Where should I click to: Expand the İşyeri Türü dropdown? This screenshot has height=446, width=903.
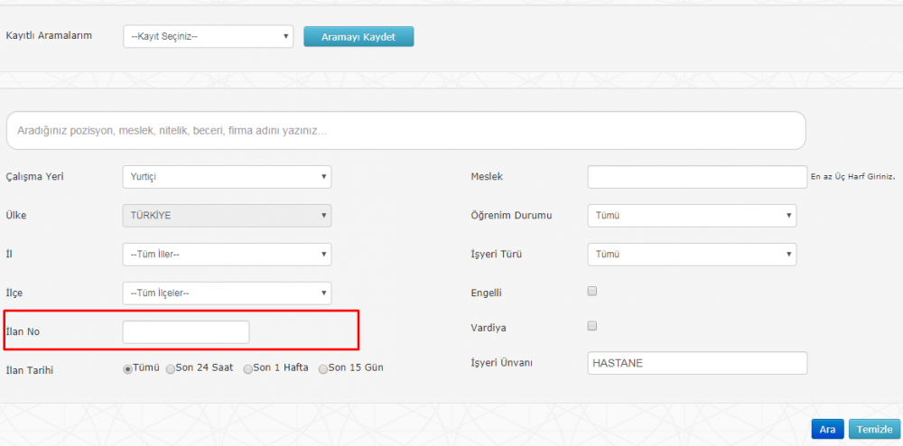[692, 255]
